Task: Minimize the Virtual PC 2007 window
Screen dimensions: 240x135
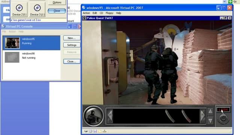Action: pos(219,8)
